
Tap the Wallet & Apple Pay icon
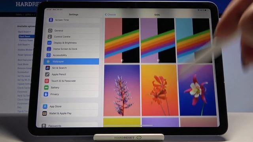click(45, 113)
